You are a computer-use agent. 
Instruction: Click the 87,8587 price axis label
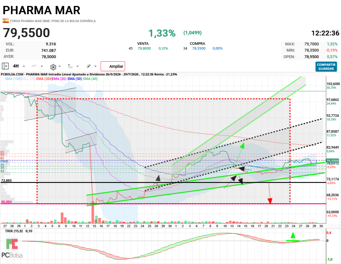pyautogui.click(x=333, y=132)
